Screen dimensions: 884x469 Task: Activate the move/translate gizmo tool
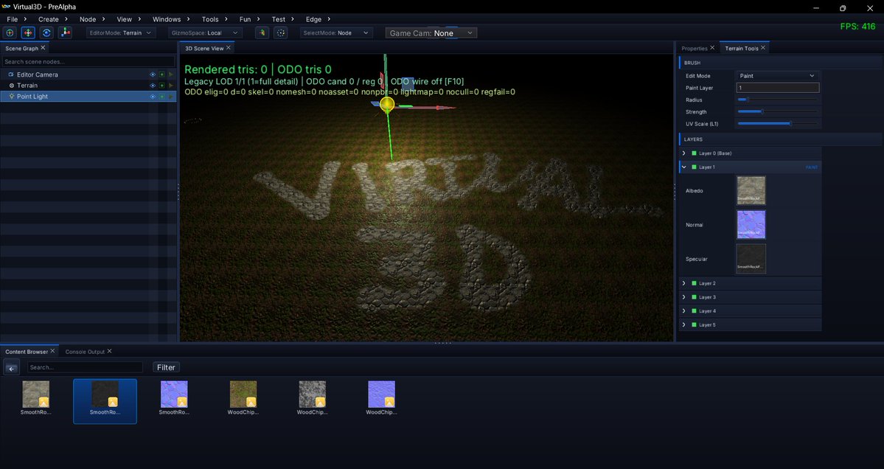tap(28, 32)
